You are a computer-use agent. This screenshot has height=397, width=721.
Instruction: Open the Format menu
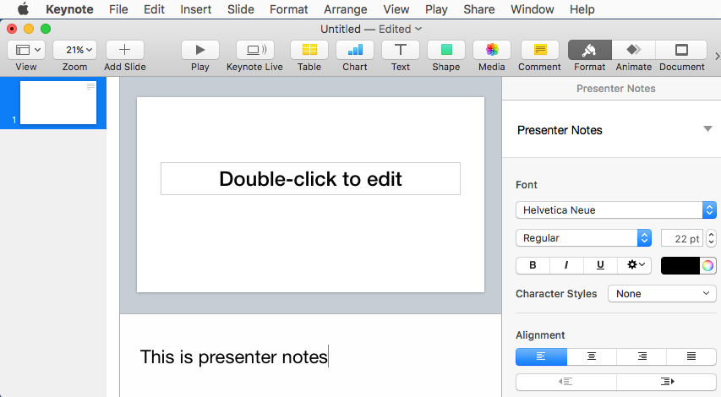point(289,9)
